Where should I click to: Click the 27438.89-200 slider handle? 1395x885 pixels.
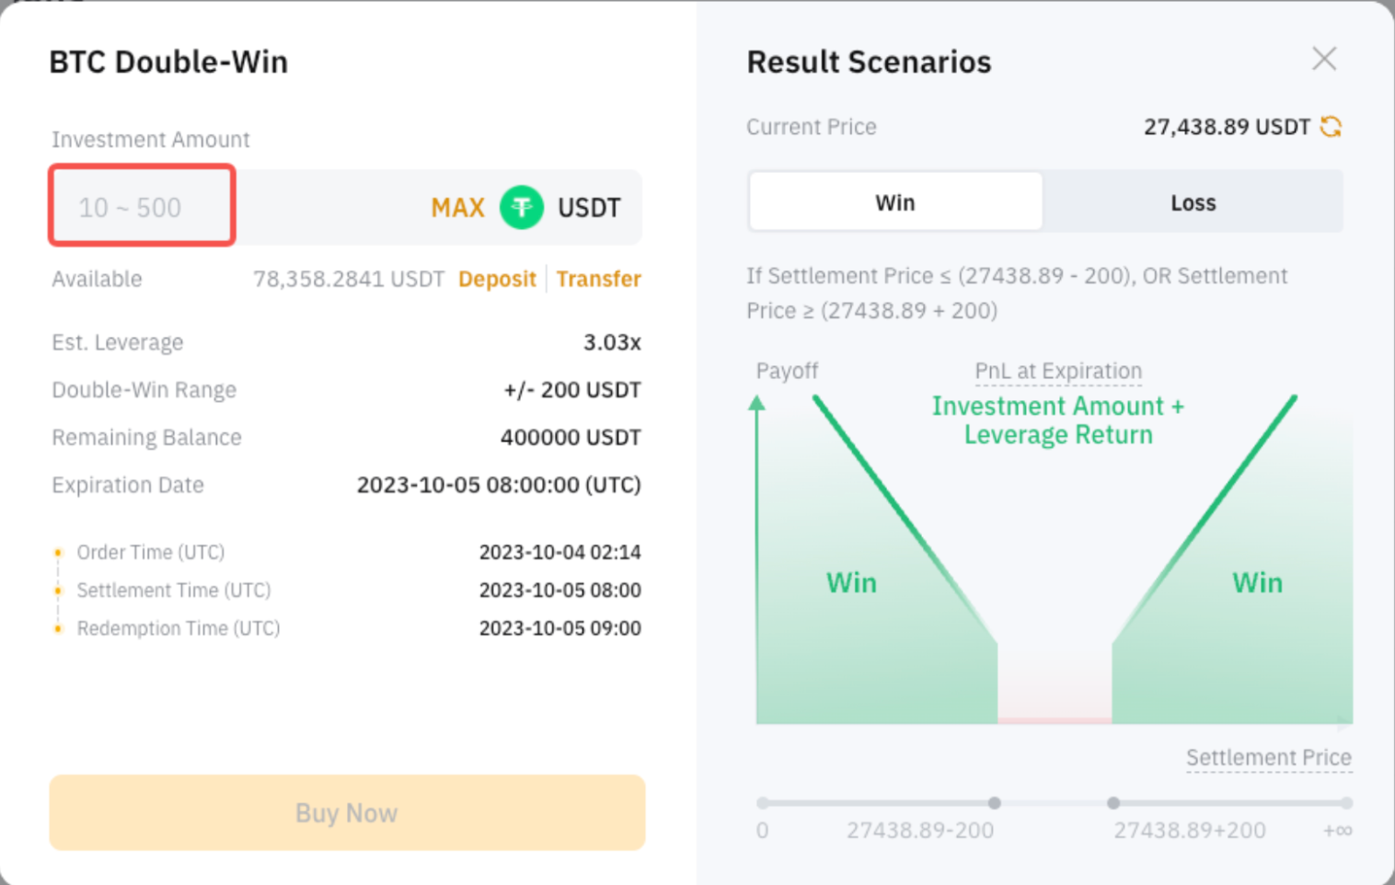click(x=995, y=803)
